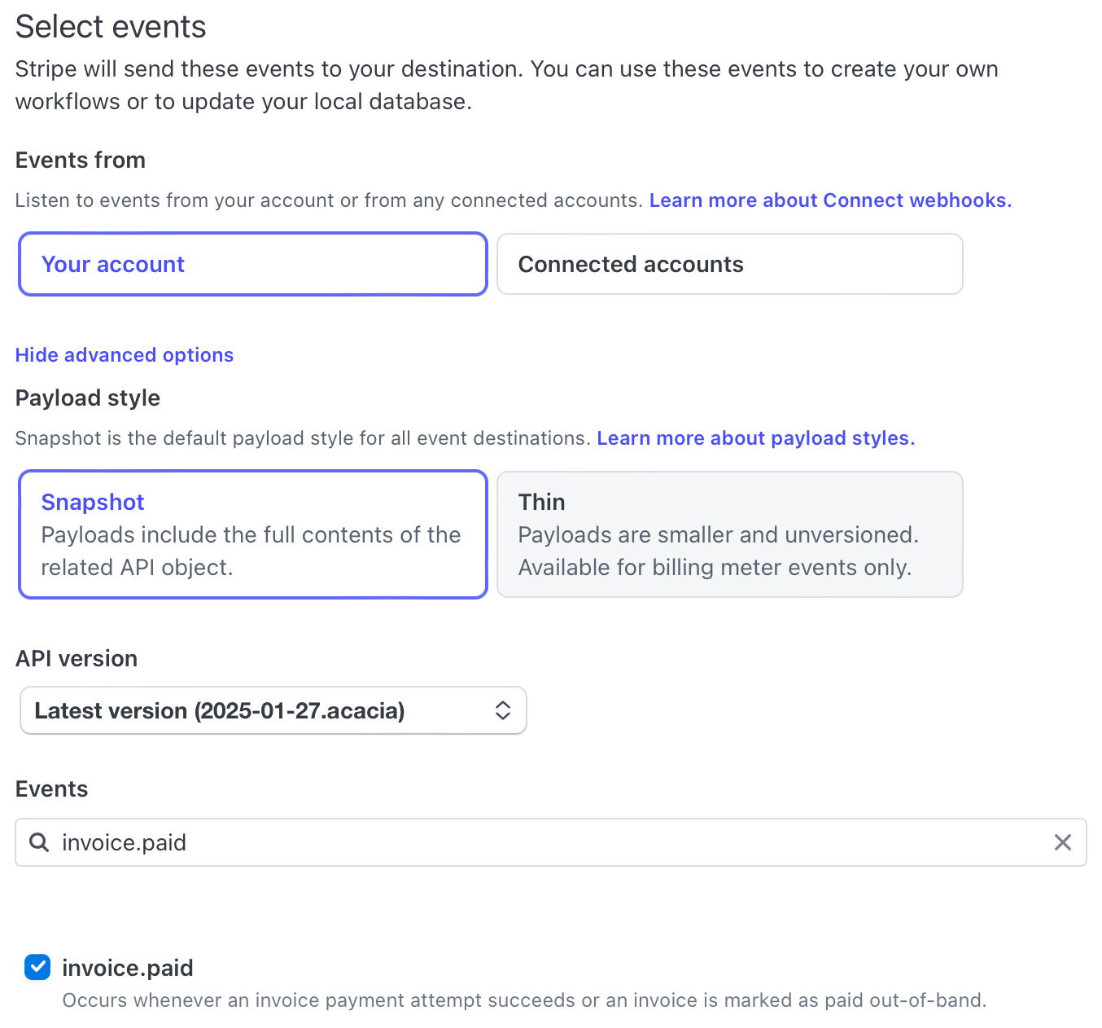Click the Snapshot title text
The height and width of the screenshot is (1028, 1102).
(93, 502)
